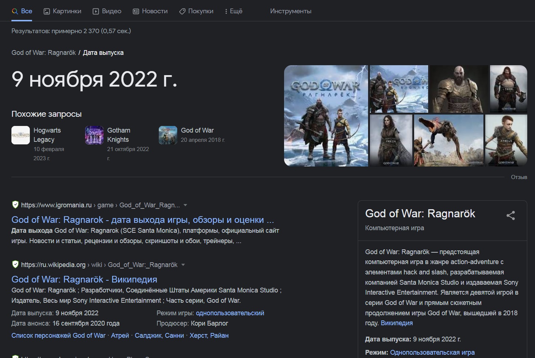The height and width of the screenshot is (358, 535).
Task: Expand wikipedia result options arrow
Action: click(183, 265)
